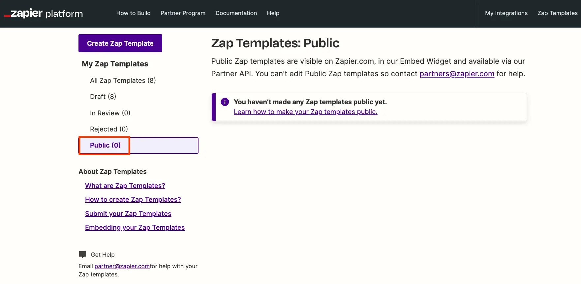Show Draft (8) templates

coord(103,97)
